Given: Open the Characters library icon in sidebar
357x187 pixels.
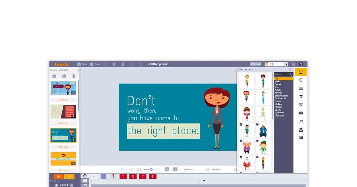Looking at the screenshot, I should tap(301, 72).
